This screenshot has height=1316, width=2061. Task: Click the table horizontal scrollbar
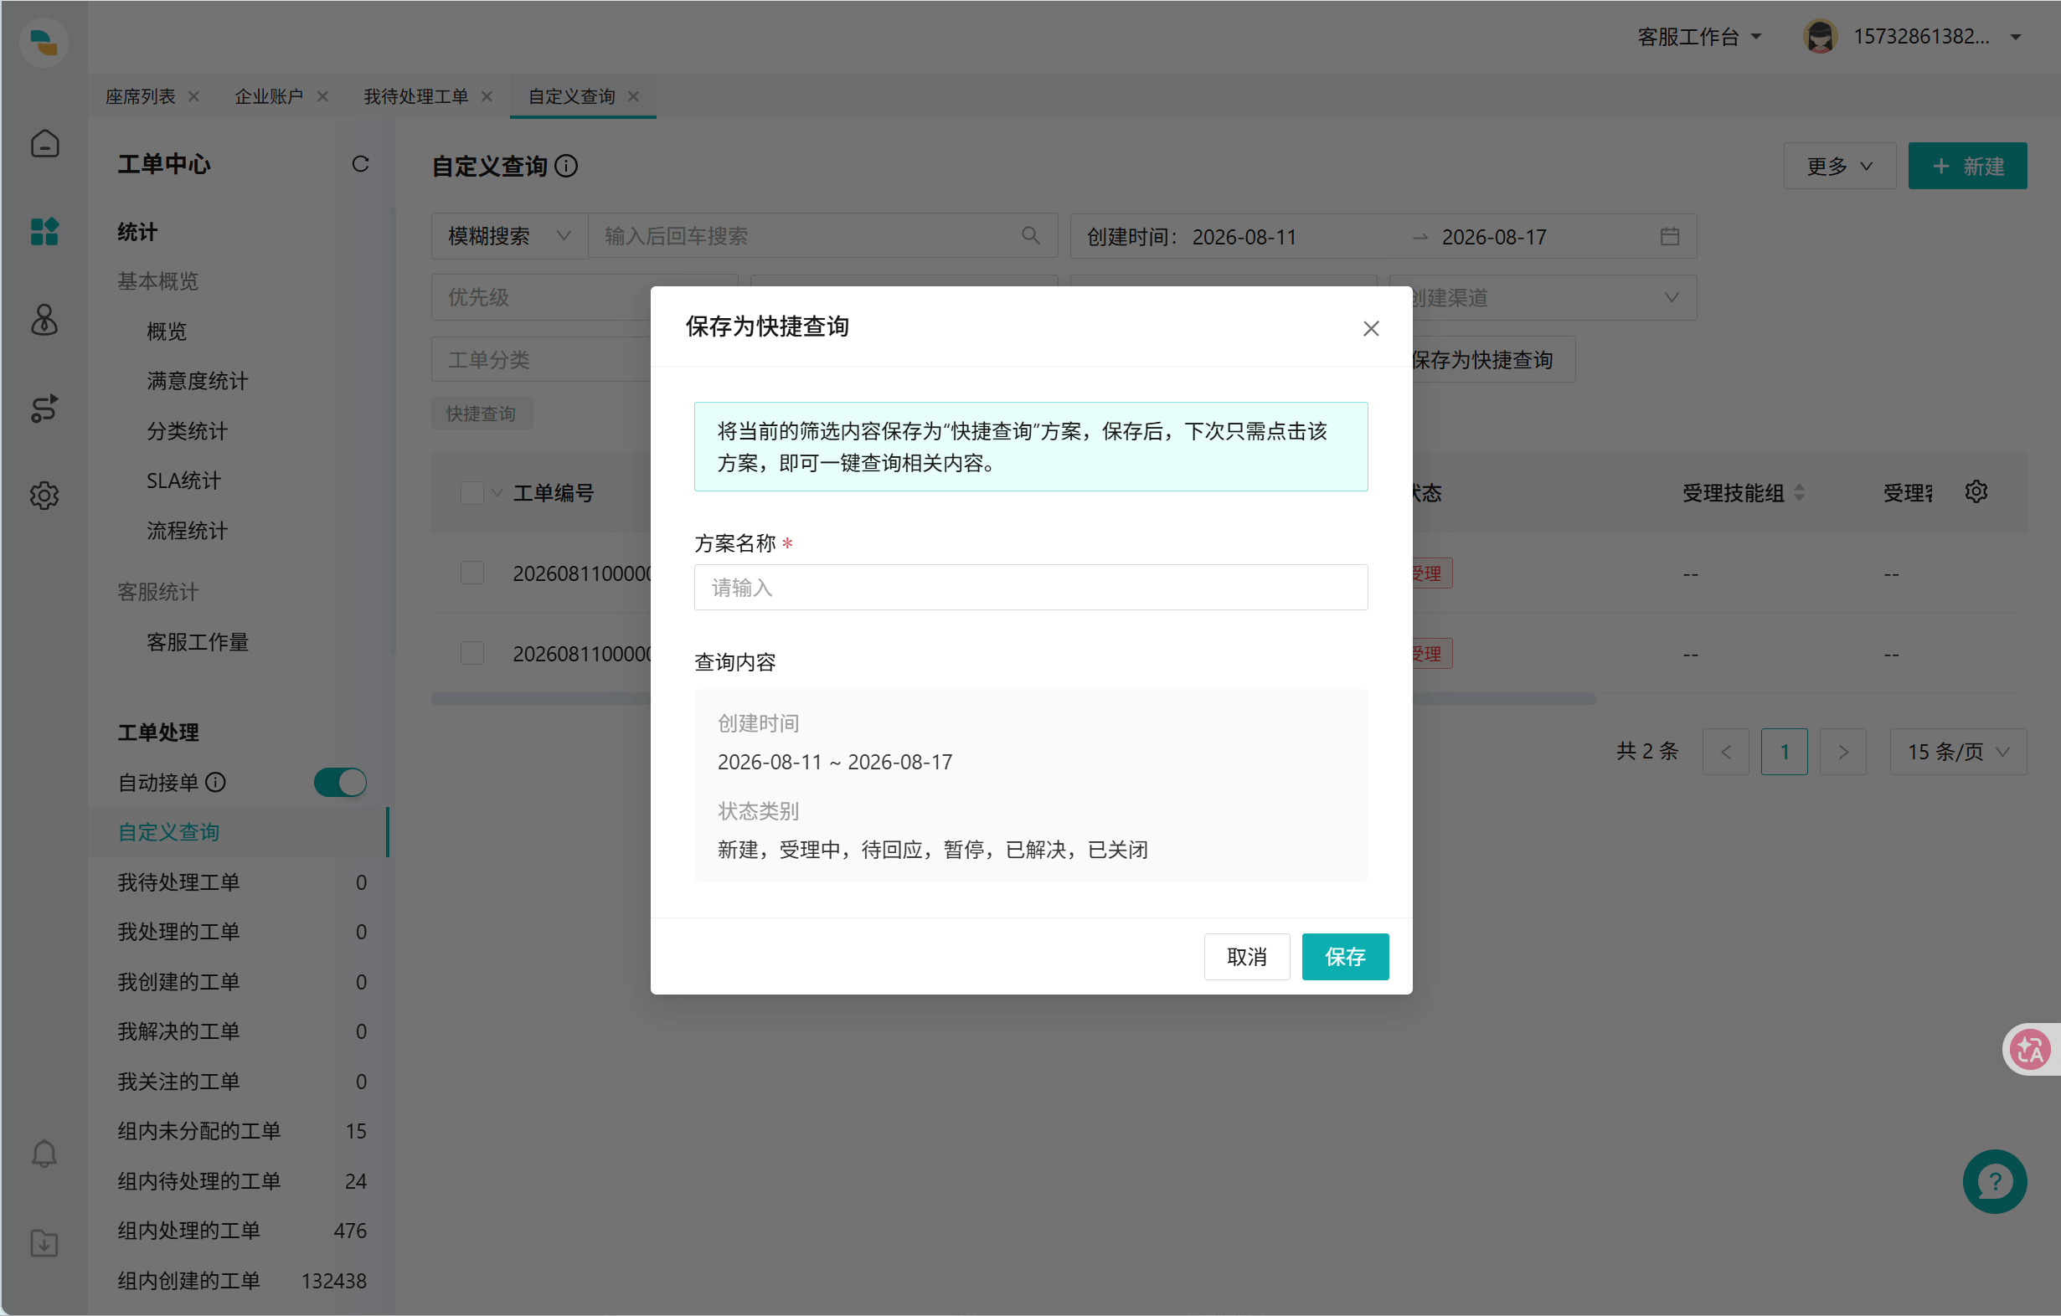click(x=1013, y=698)
